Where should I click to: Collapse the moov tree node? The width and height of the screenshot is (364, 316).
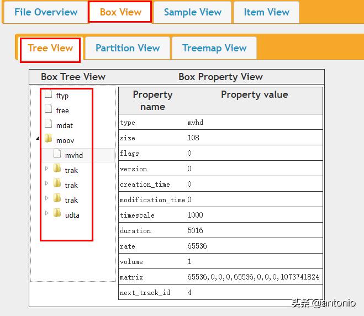(x=38, y=139)
